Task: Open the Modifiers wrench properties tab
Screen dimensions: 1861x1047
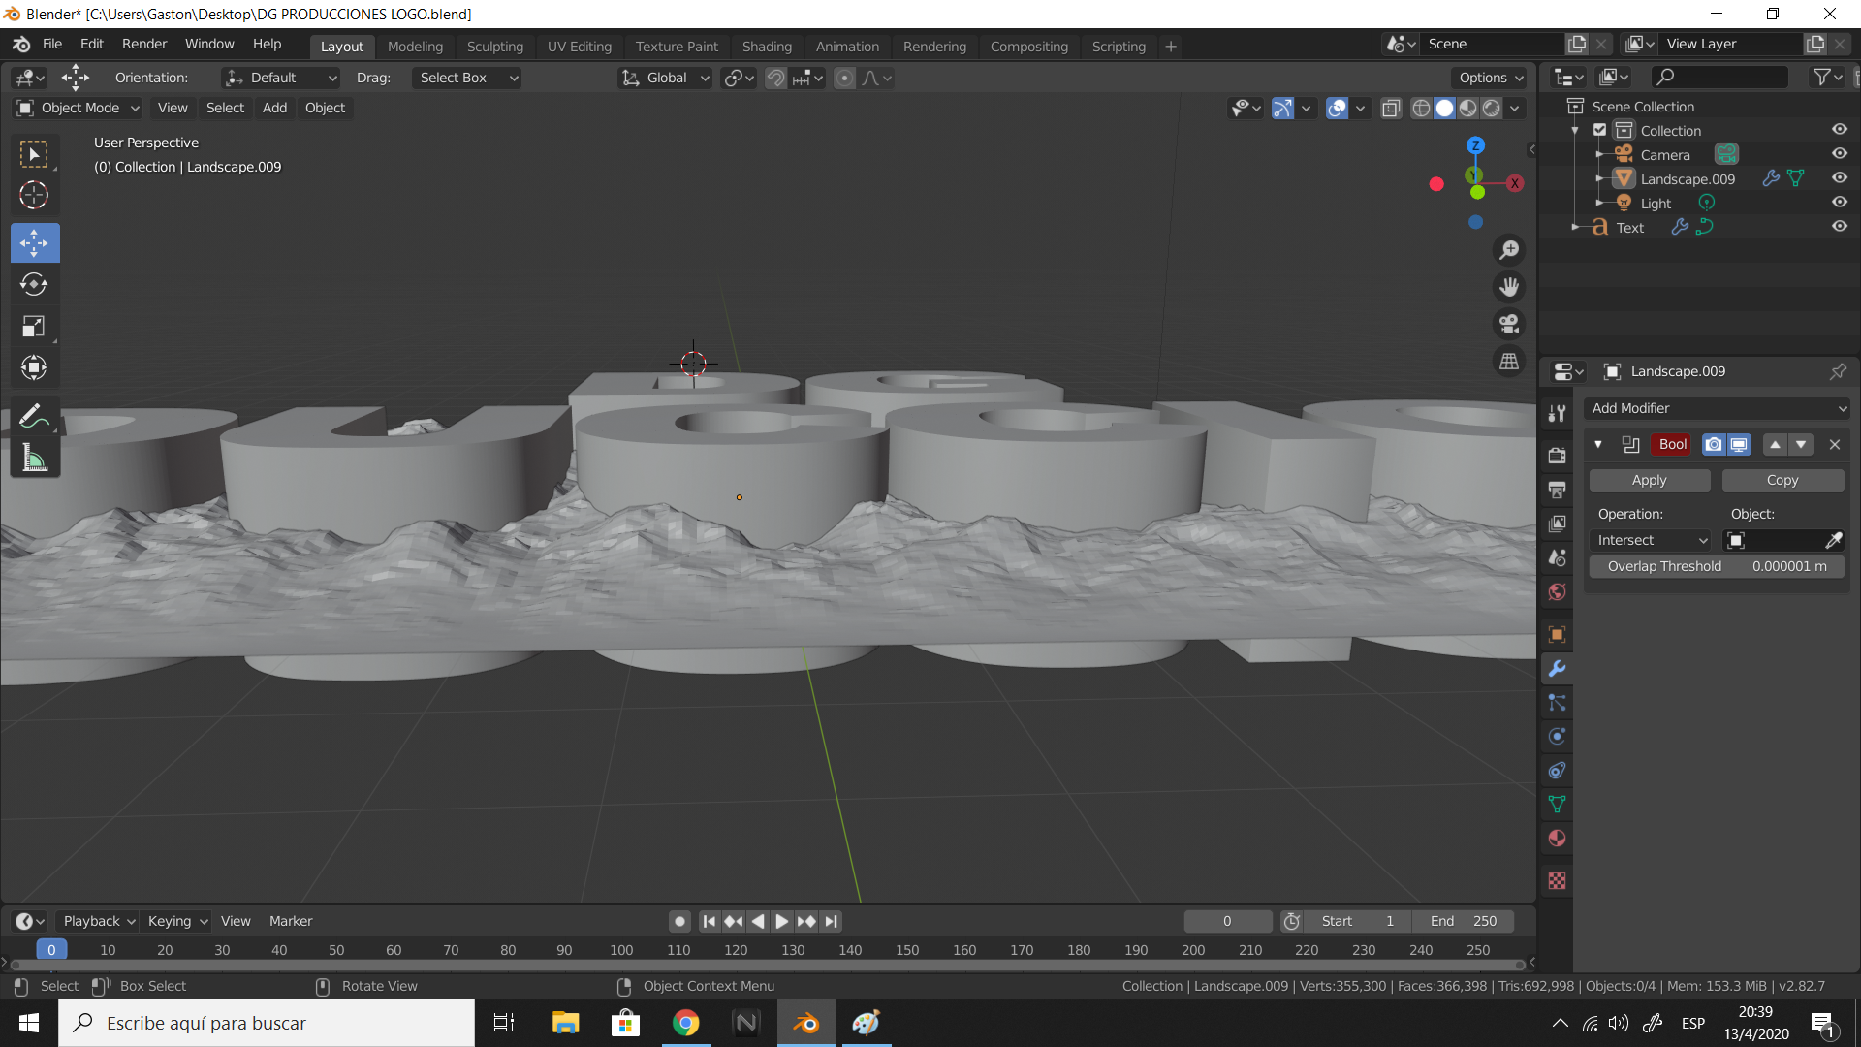Action: (x=1557, y=669)
